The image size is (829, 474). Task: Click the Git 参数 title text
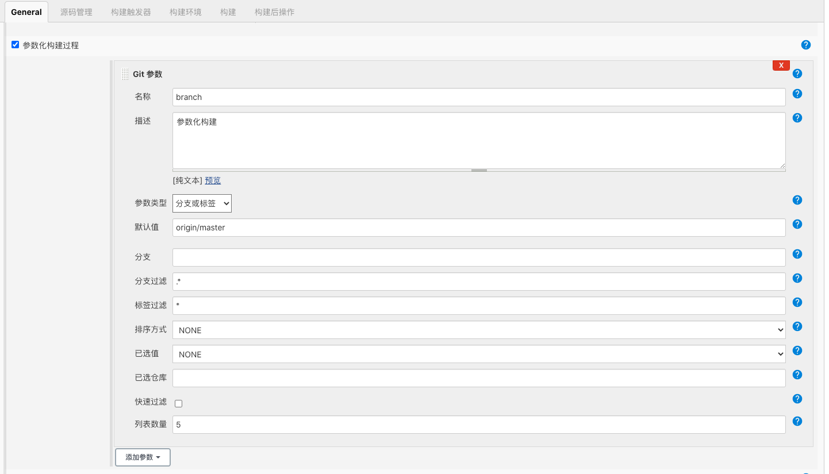point(148,74)
